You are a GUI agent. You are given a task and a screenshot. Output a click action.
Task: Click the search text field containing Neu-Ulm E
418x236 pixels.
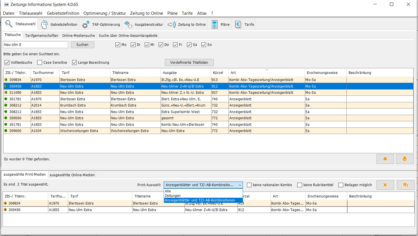[x=36, y=45]
